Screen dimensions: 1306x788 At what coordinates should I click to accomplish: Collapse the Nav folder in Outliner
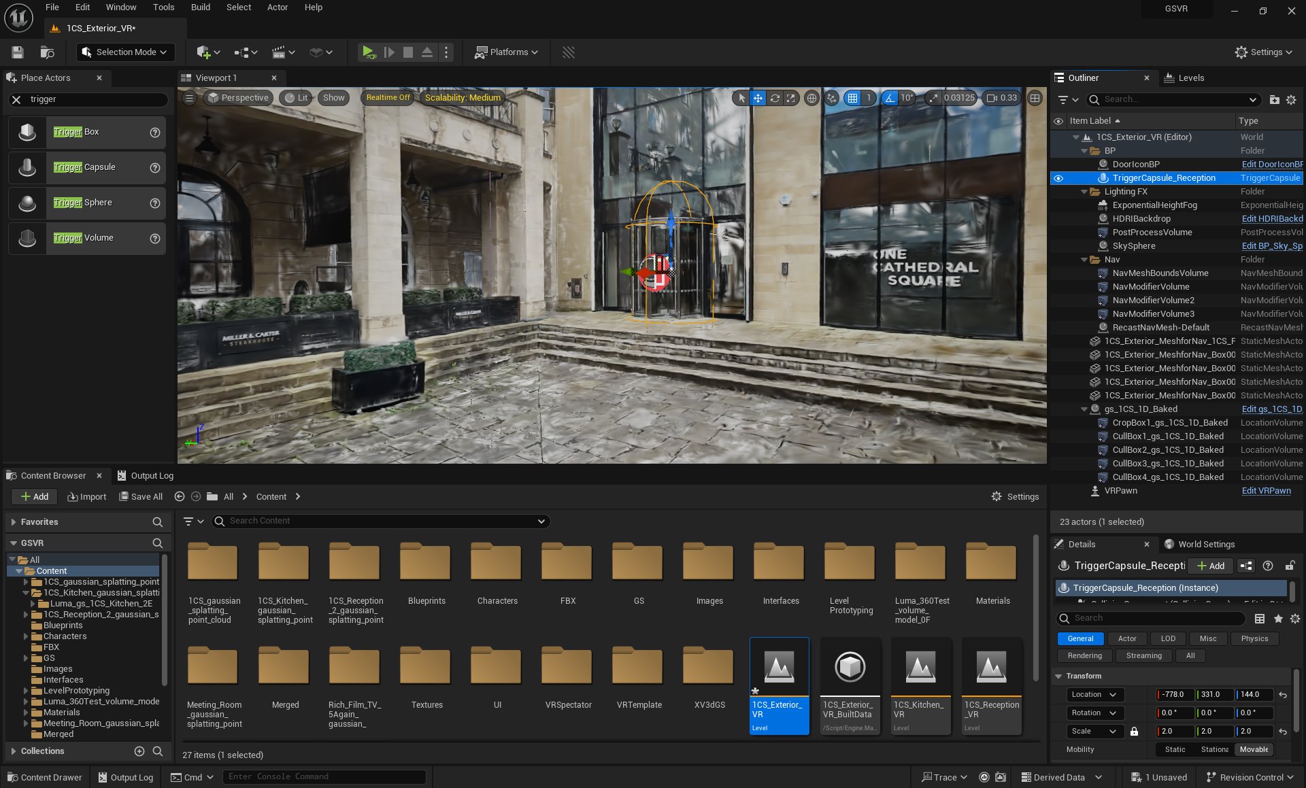[x=1085, y=260]
